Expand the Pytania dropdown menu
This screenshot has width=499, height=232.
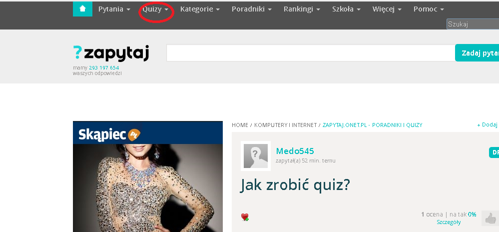(114, 9)
